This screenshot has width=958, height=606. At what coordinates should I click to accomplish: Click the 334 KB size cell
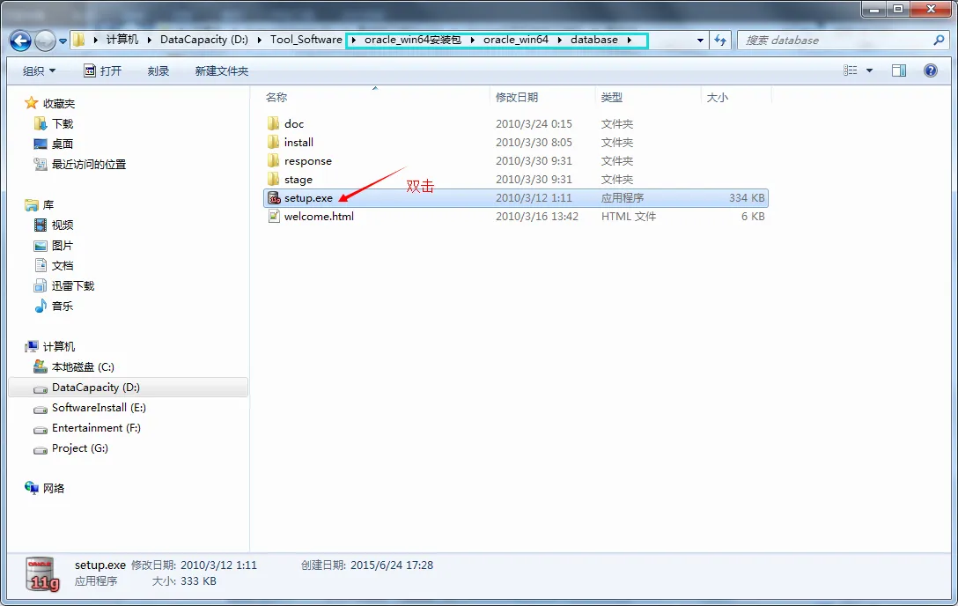[x=747, y=198]
